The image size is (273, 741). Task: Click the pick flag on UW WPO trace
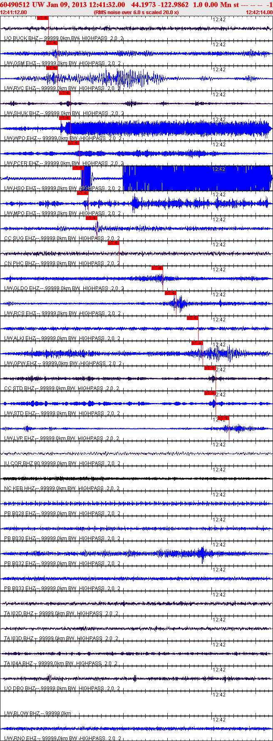[65, 118]
